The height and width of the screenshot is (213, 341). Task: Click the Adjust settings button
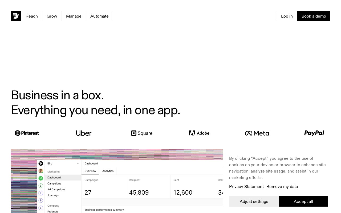254,201
